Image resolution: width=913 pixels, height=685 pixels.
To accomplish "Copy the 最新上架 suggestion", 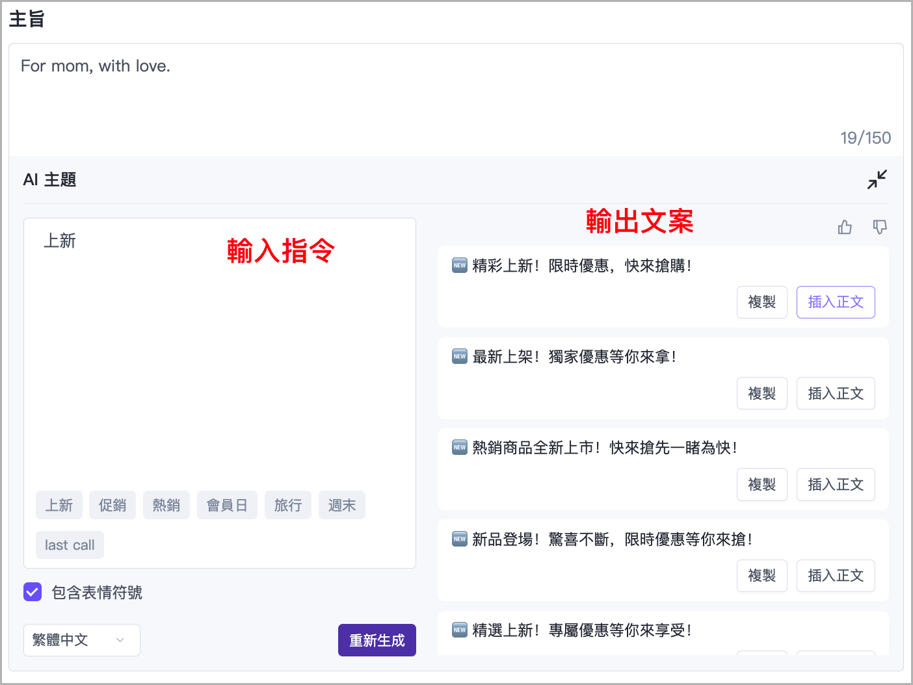I will pyautogui.click(x=761, y=393).
